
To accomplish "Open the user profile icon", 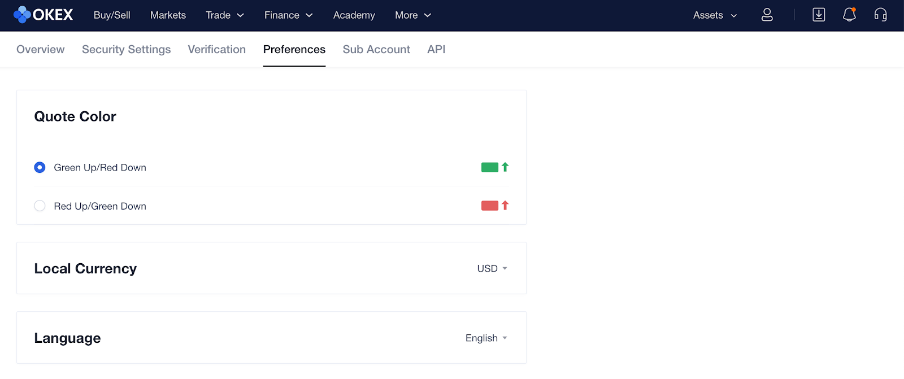I will pos(767,15).
